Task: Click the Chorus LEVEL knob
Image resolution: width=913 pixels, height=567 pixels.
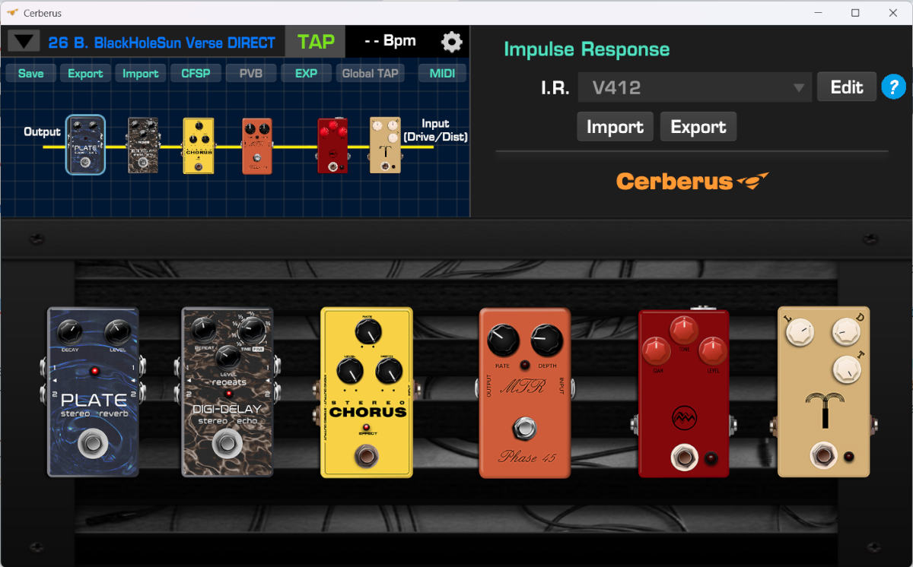Action: [349, 371]
